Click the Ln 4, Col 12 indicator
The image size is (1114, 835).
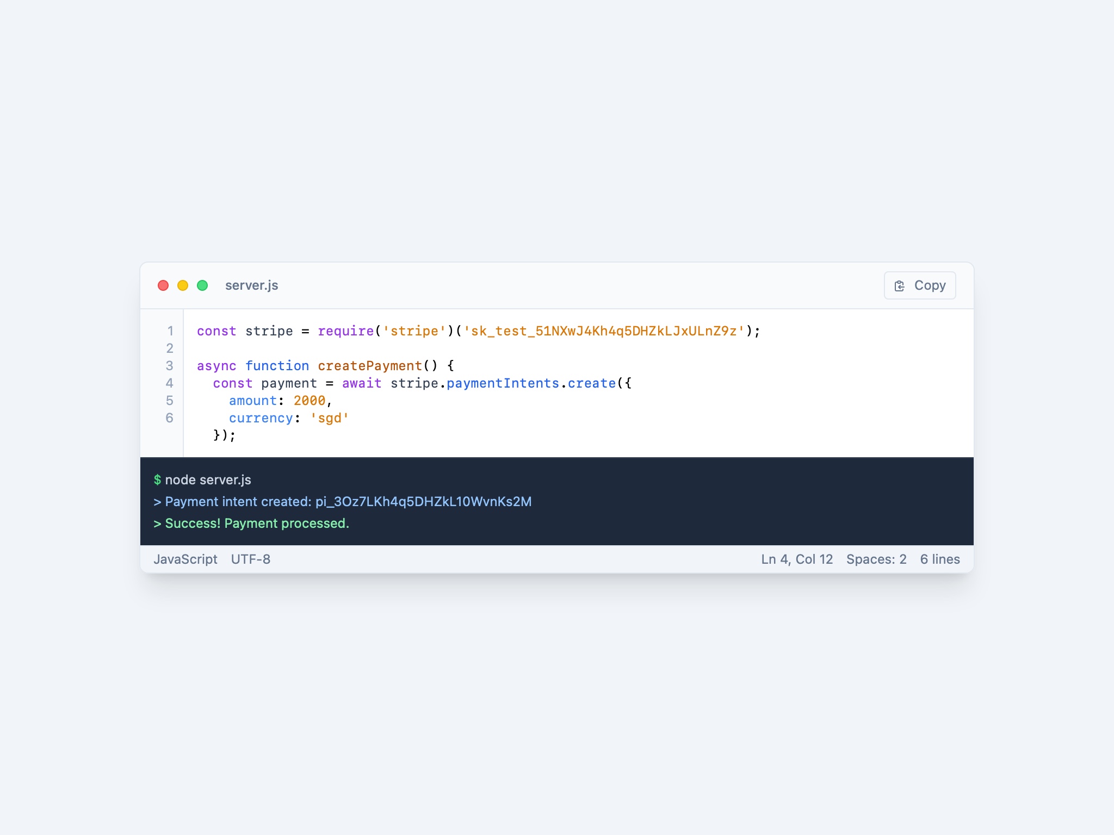(797, 559)
